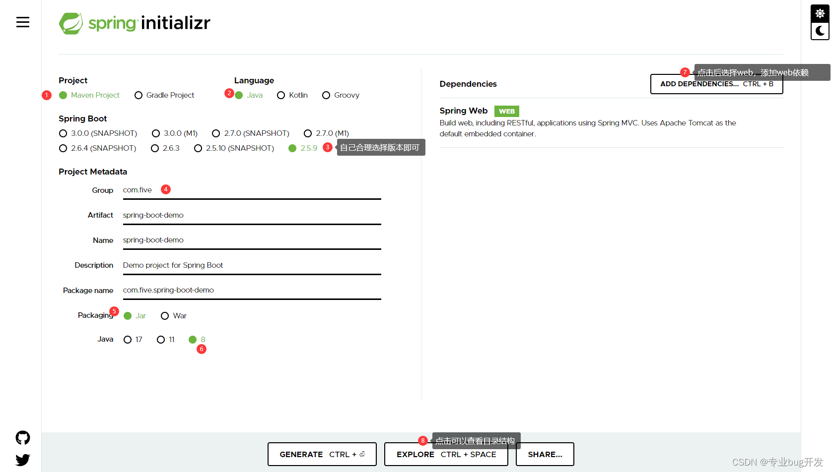The image size is (831, 472).
Task: Edit the Group field com.five
Action: point(252,190)
